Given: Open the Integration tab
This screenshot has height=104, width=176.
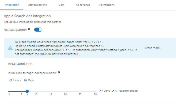Looking at the screenshot, I should click(12, 5).
